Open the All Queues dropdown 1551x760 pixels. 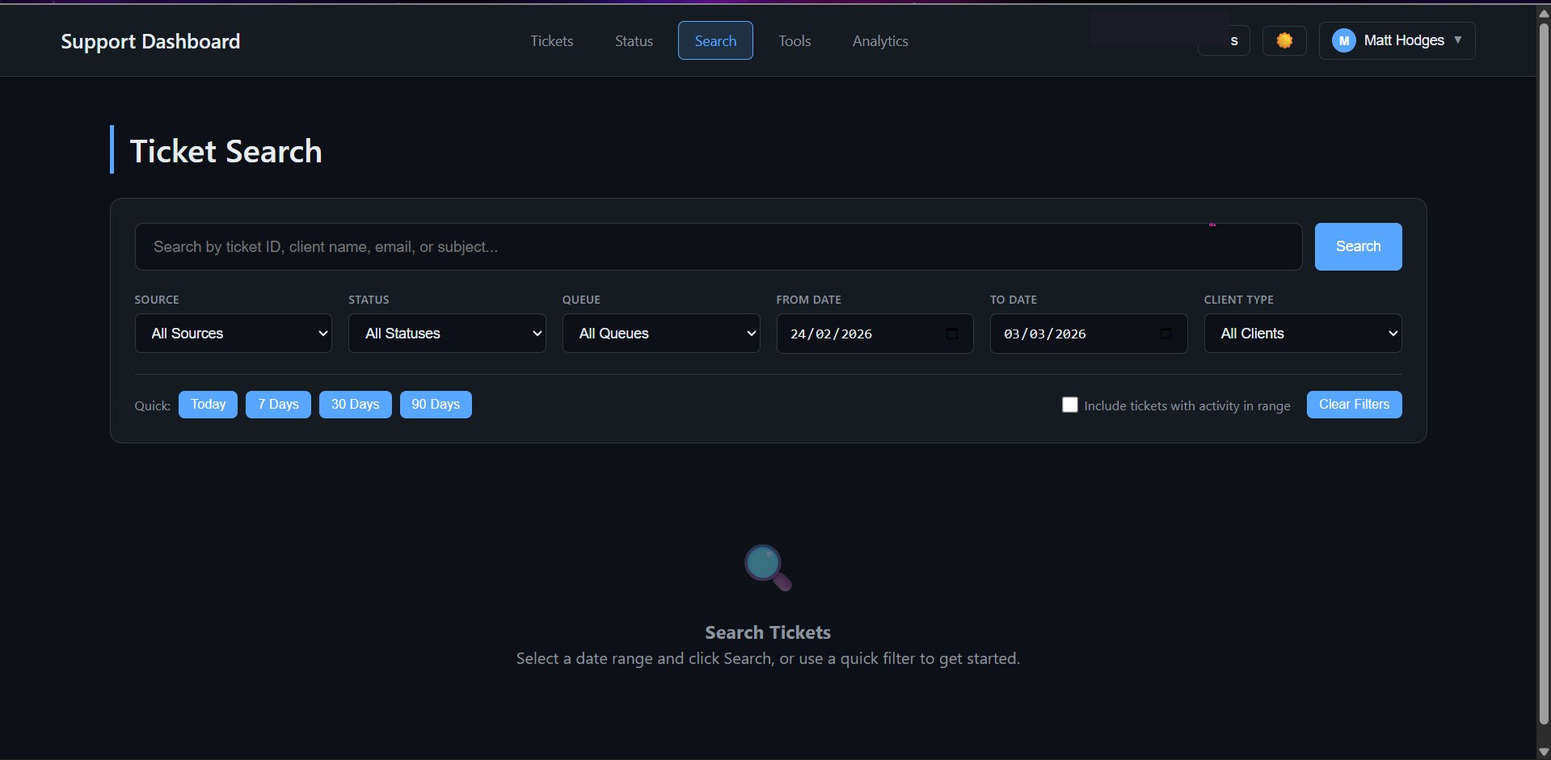[660, 333]
